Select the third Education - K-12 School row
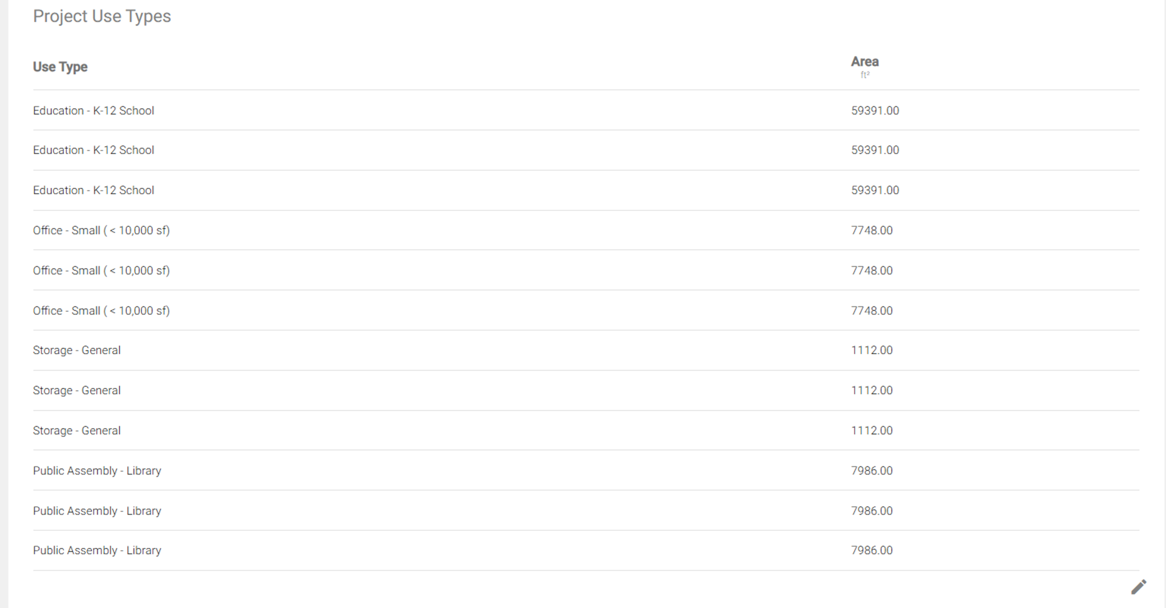This screenshot has height=608, width=1166. click(586, 190)
